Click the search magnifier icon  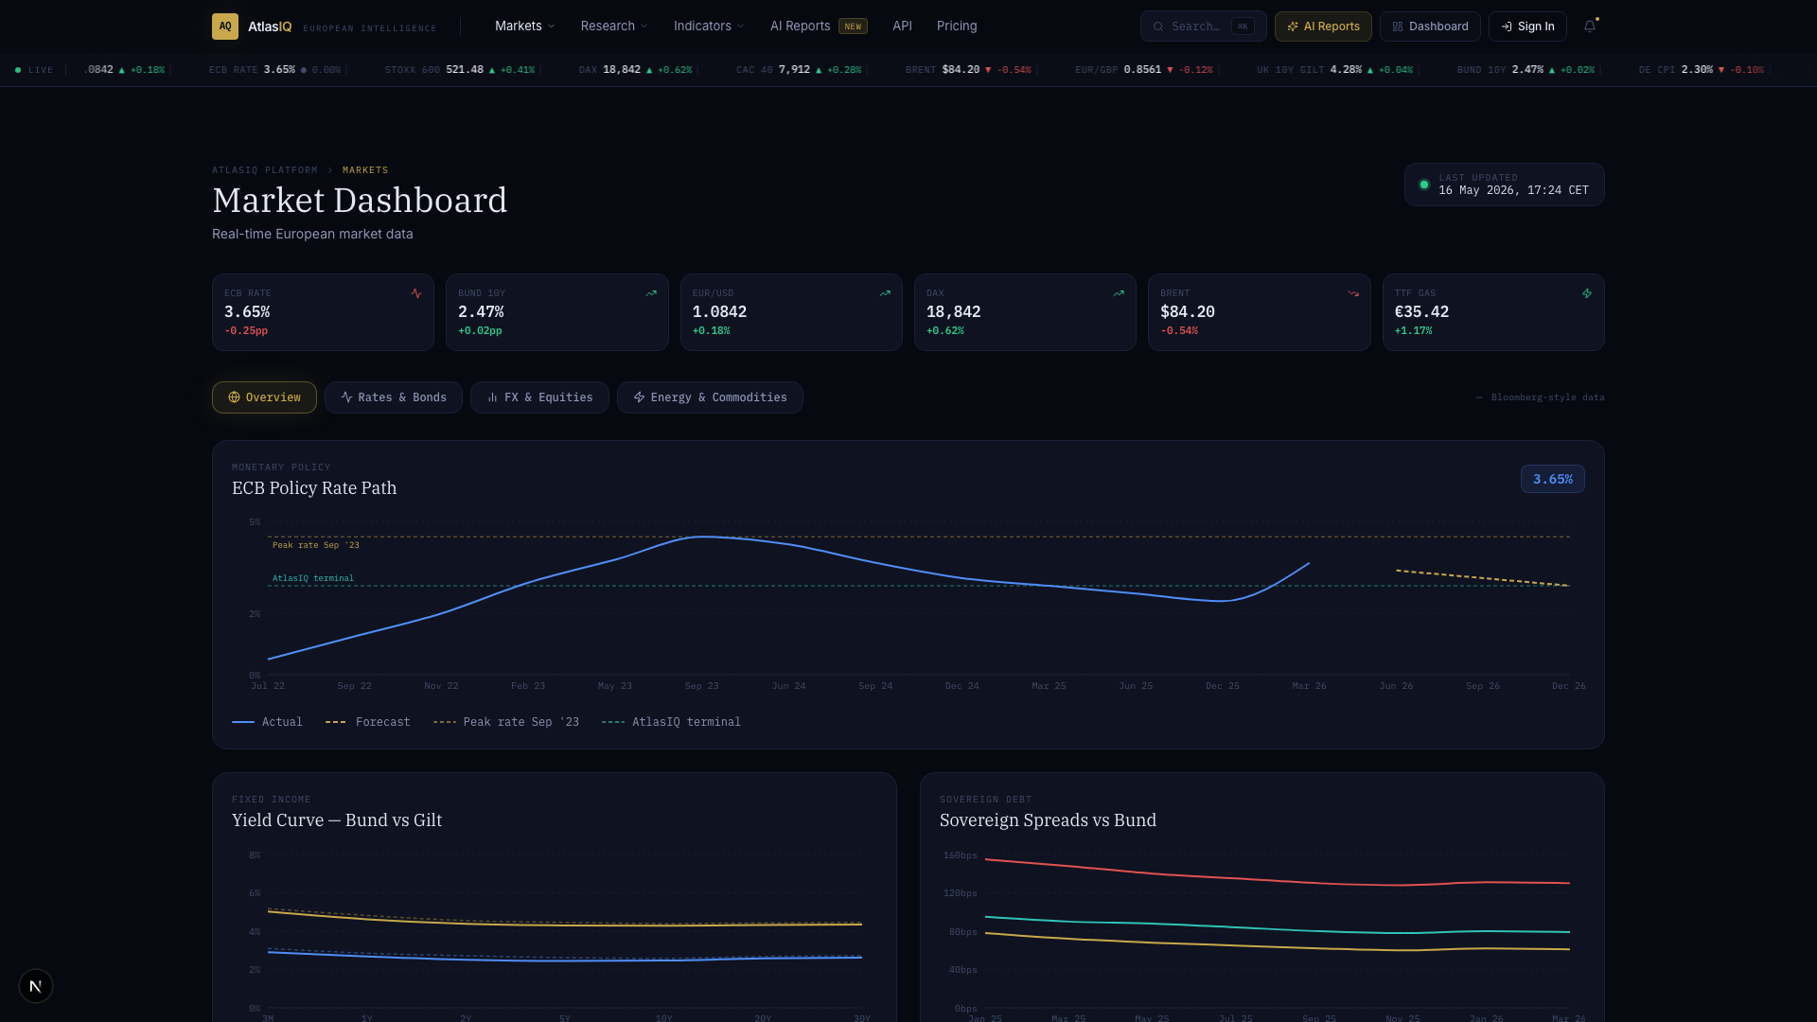pos(1158,26)
